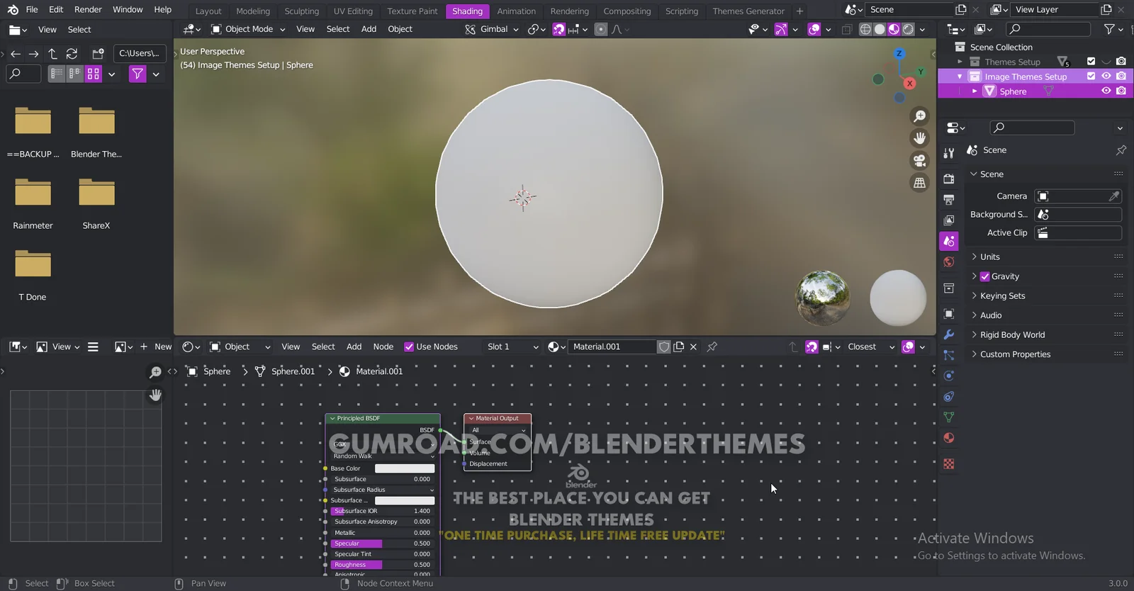Duplicate Material.001 with new material icon
The image size is (1134, 591).
[x=679, y=347]
